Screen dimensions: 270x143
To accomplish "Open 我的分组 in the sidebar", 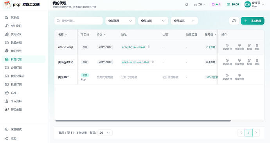I will click(24, 43).
